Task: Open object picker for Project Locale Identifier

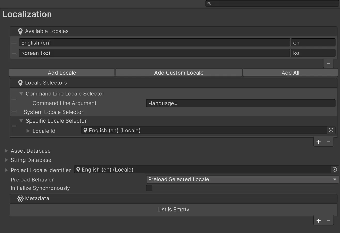Action: [335, 170]
